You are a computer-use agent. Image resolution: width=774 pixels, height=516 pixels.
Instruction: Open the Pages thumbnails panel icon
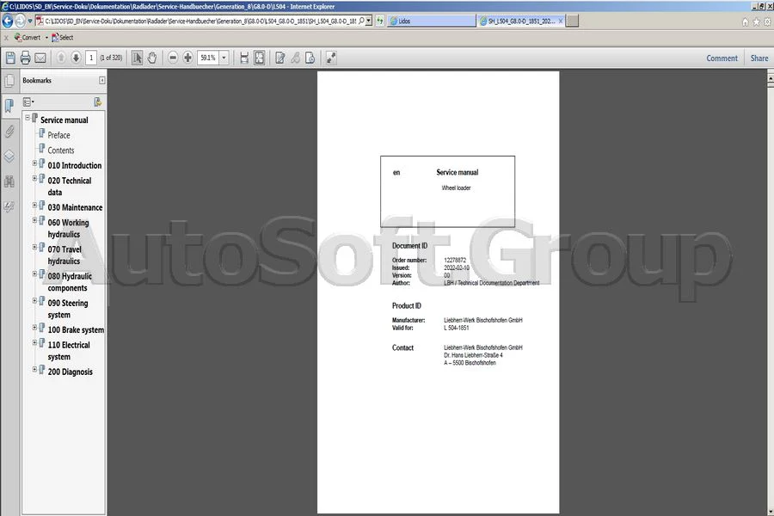(x=9, y=82)
